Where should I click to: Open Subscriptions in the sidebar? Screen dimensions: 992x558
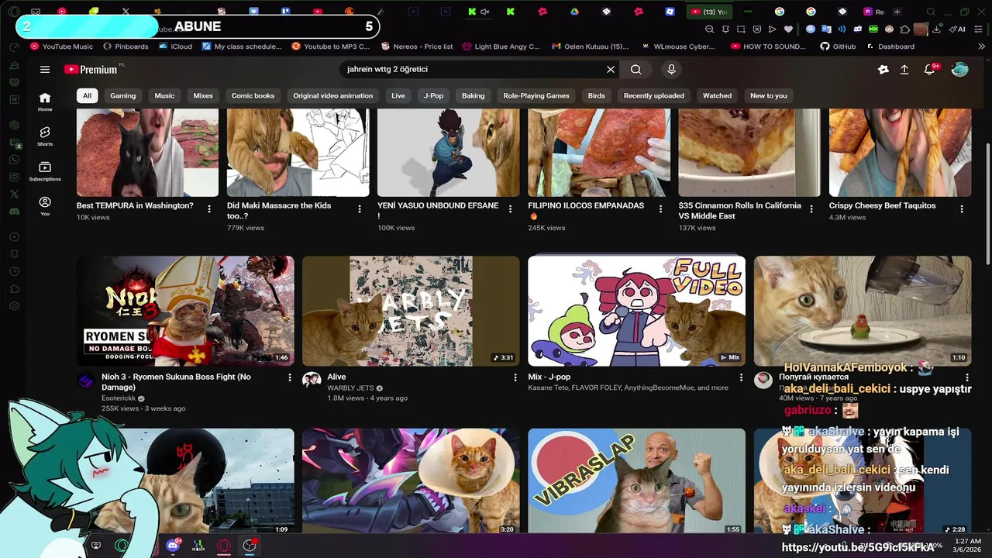point(45,171)
